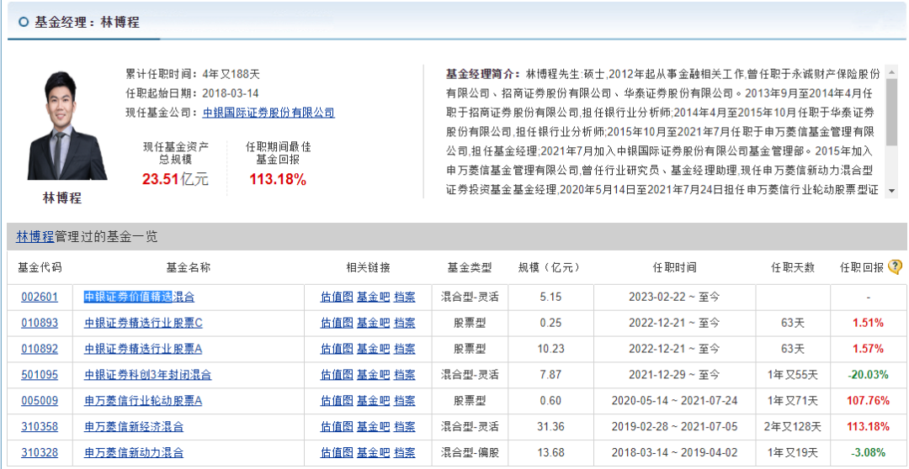Select fund code 501095
909x469 pixels.
(41, 375)
